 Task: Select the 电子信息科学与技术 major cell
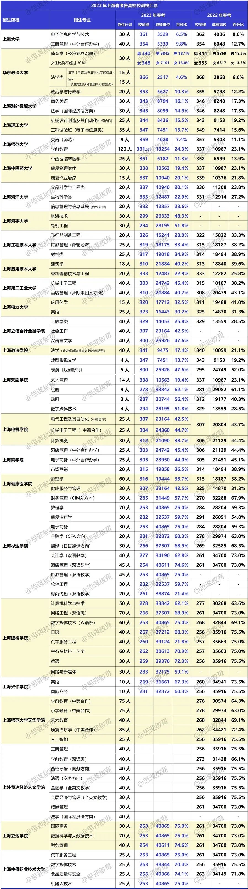(70, 34)
